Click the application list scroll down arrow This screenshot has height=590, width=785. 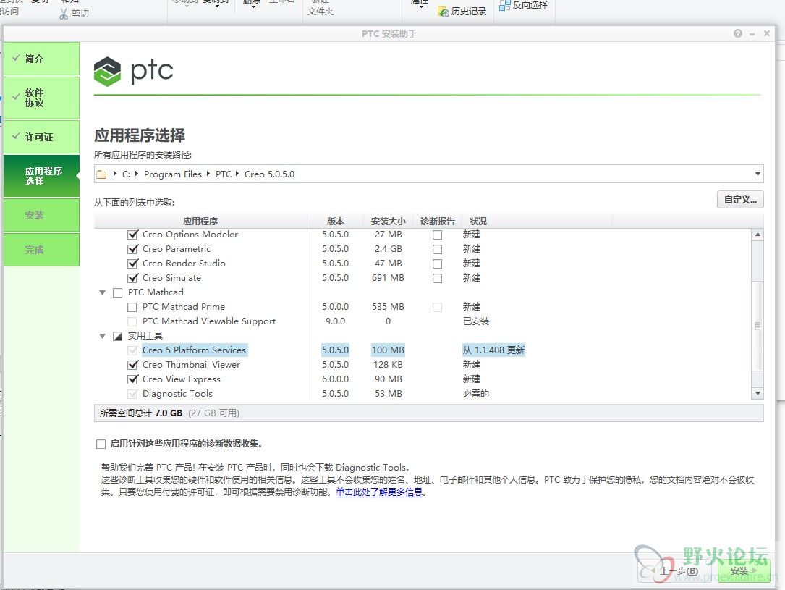[758, 394]
